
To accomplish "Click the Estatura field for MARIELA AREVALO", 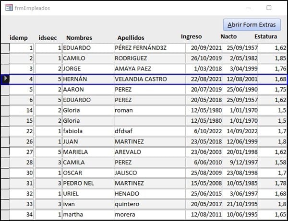I will point(273,151).
